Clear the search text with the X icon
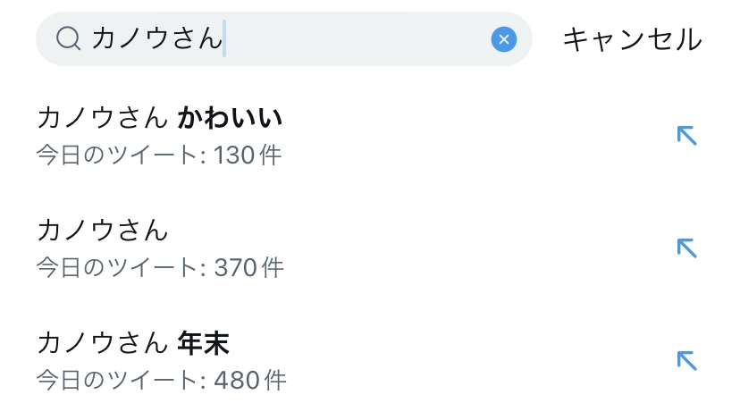 503,38
